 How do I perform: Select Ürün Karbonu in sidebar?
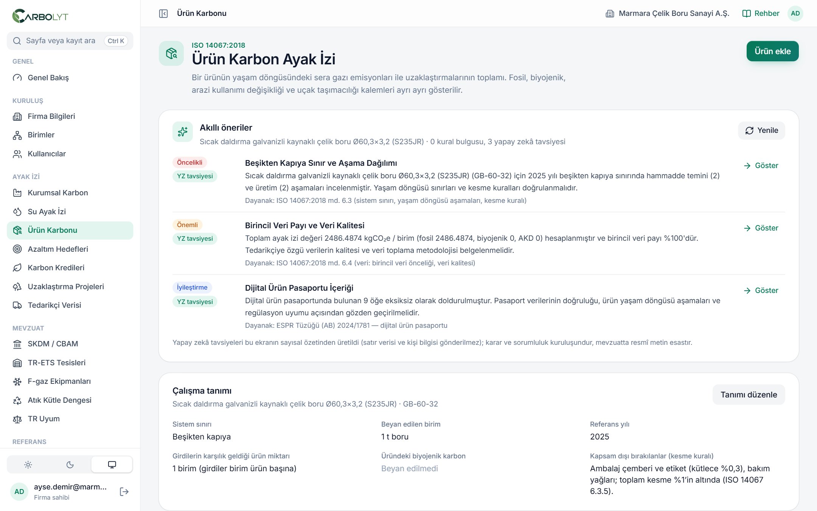pyautogui.click(x=70, y=231)
